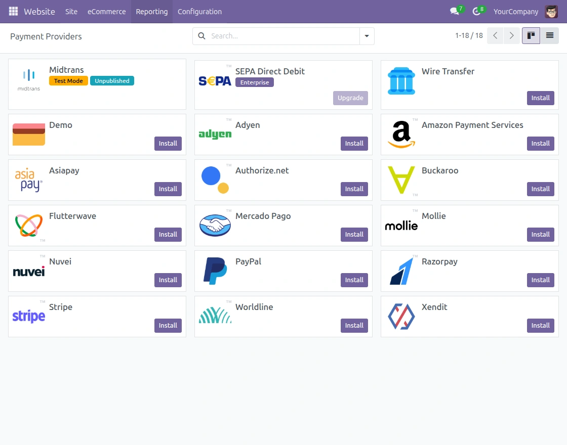Focus the Search input field
The image size is (567, 445).
click(284, 36)
